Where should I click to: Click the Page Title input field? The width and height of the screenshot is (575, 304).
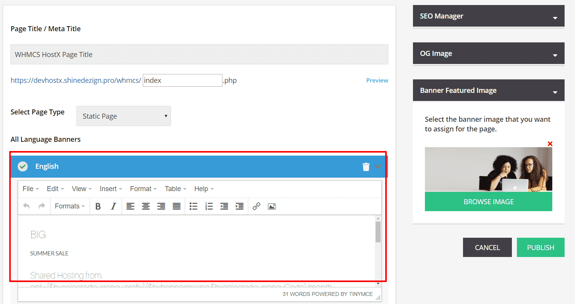pyautogui.click(x=199, y=55)
